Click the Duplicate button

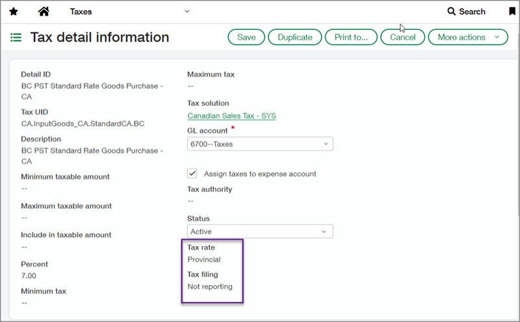click(294, 37)
